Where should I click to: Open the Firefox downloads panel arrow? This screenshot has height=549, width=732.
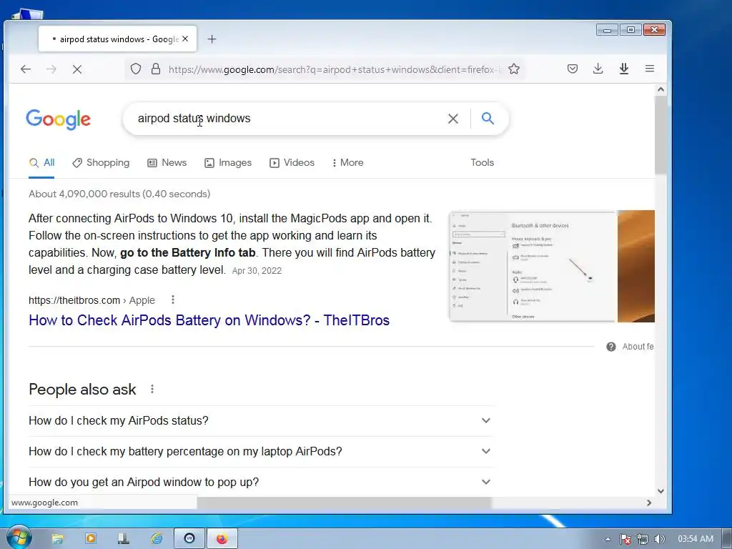(598, 69)
